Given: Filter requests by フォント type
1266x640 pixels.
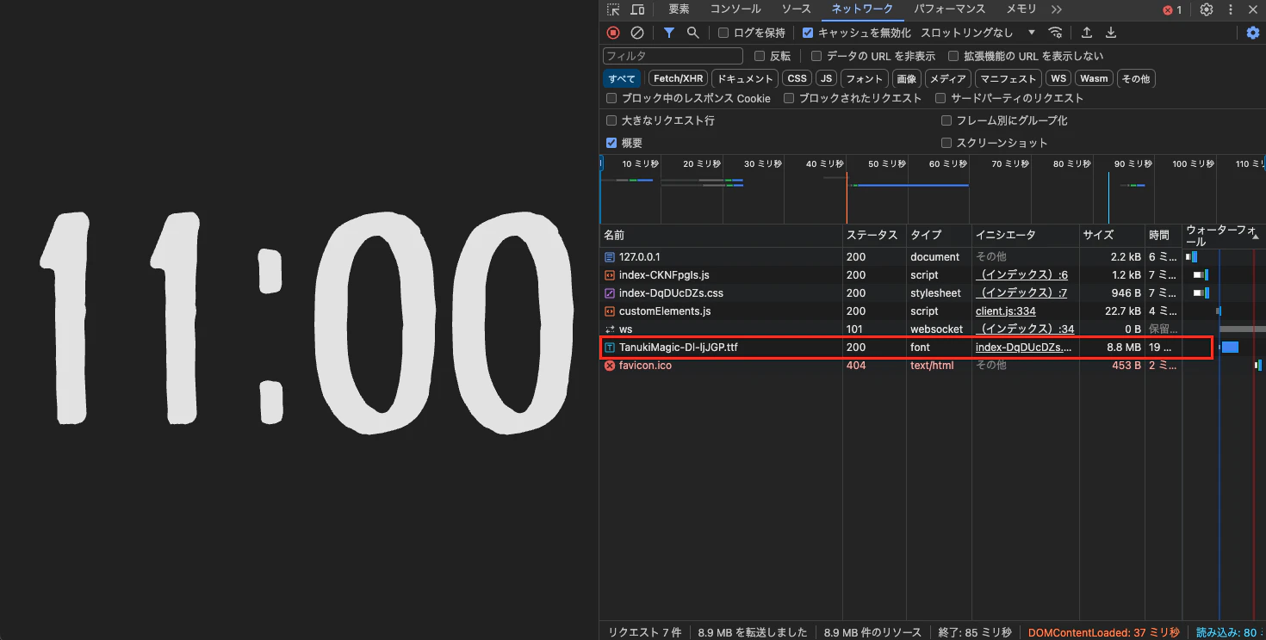Looking at the screenshot, I should [x=864, y=78].
